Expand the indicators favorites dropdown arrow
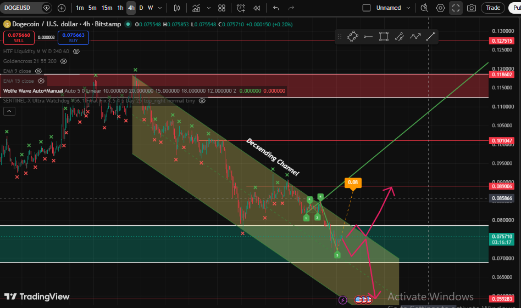The image size is (521, 308). (x=209, y=8)
